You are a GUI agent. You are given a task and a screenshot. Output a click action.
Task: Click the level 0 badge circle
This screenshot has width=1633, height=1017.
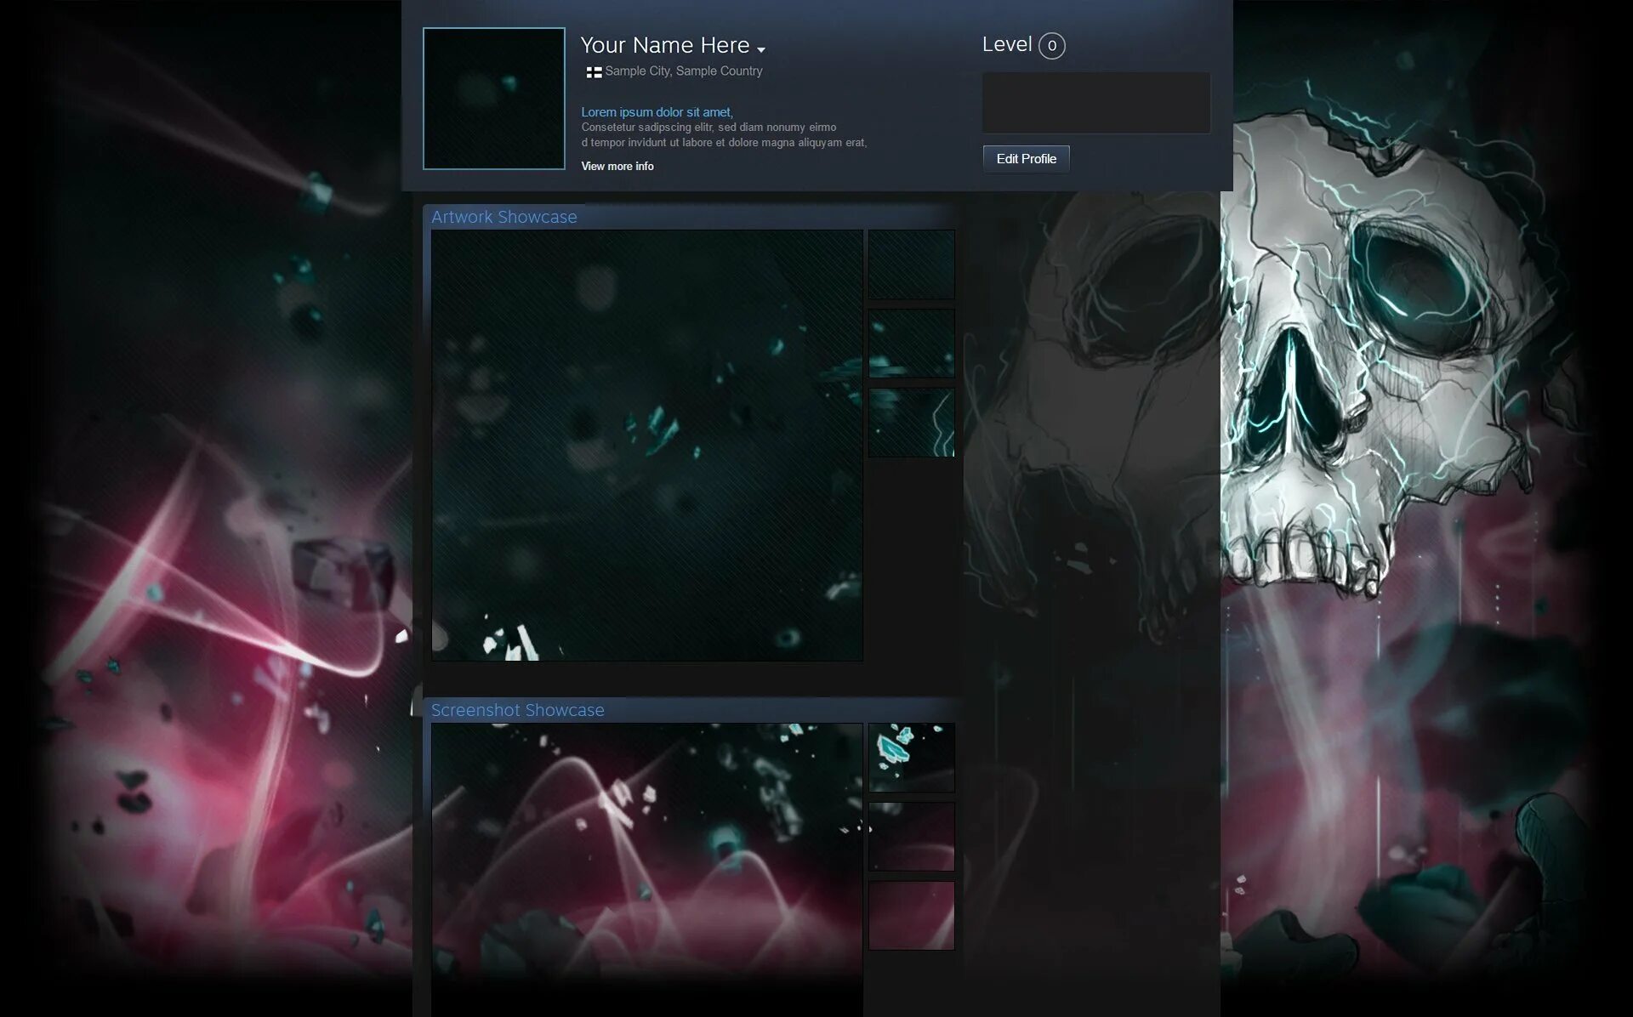(1052, 46)
